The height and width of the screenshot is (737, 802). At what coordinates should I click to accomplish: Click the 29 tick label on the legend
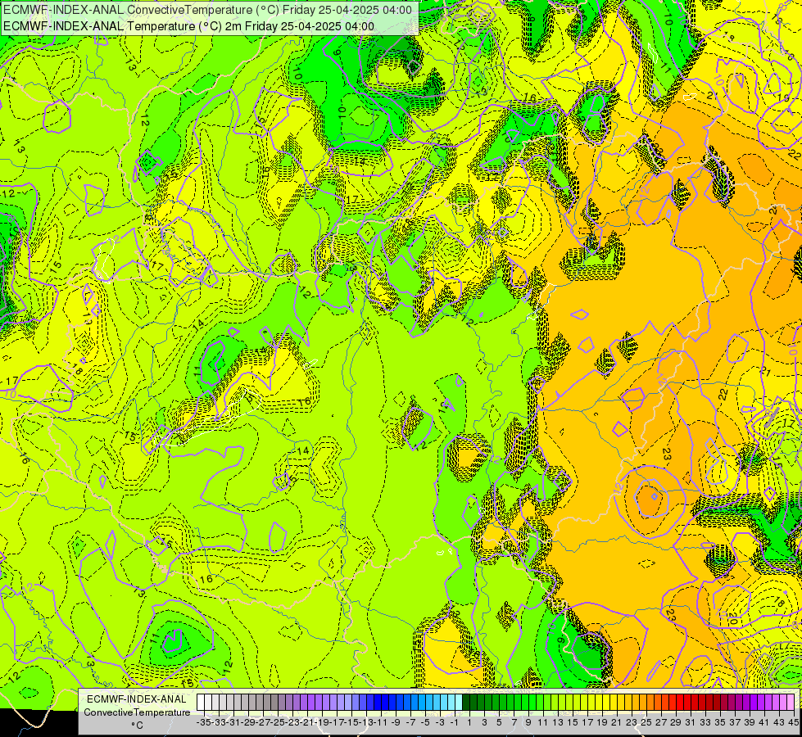(x=676, y=723)
